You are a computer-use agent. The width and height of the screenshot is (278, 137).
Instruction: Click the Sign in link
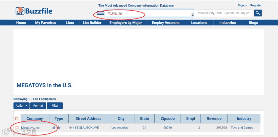pyautogui.click(x=242, y=5)
